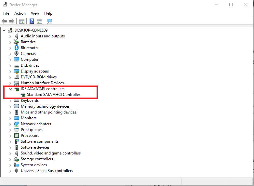
Task: Click Show/Hide Console Tree toolbar icon
Action: (x=22, y=21)
